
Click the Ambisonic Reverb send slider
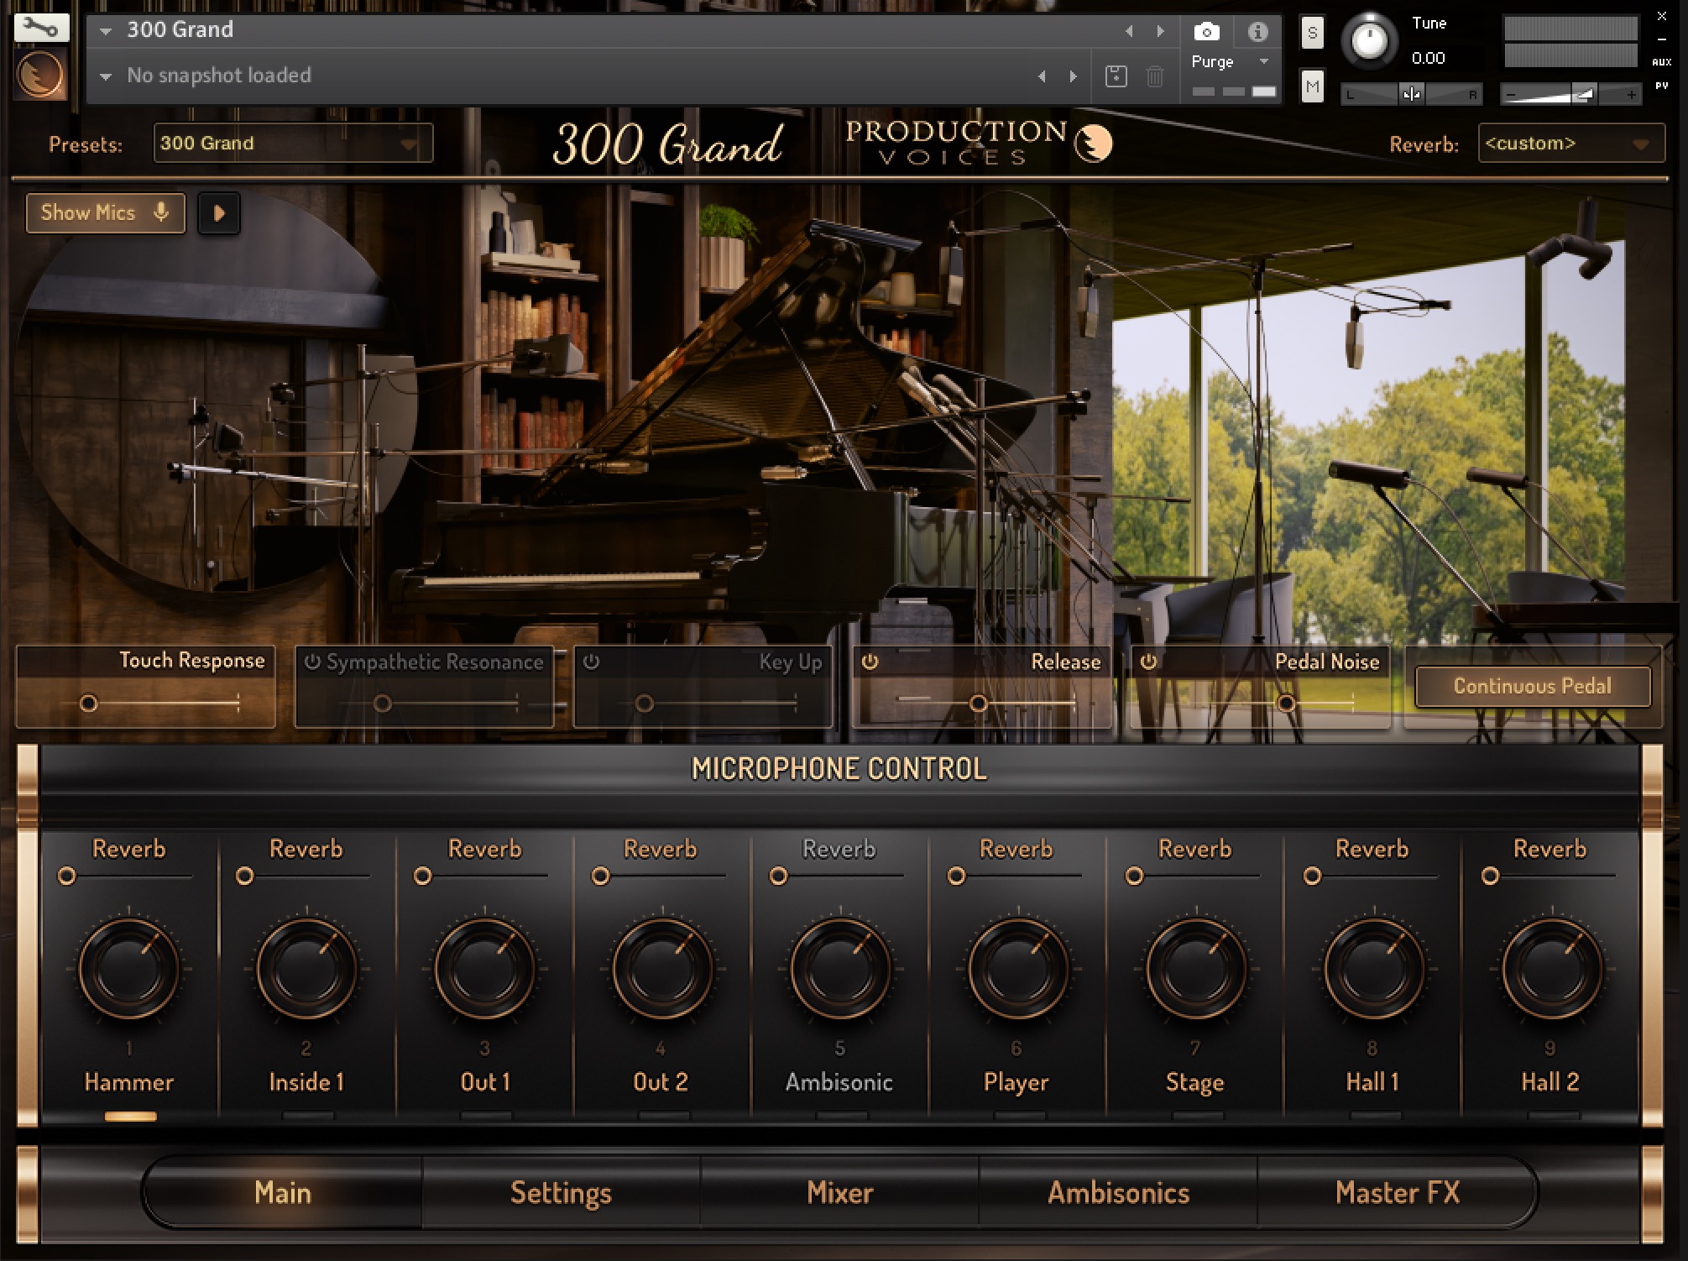coord(838,876)
